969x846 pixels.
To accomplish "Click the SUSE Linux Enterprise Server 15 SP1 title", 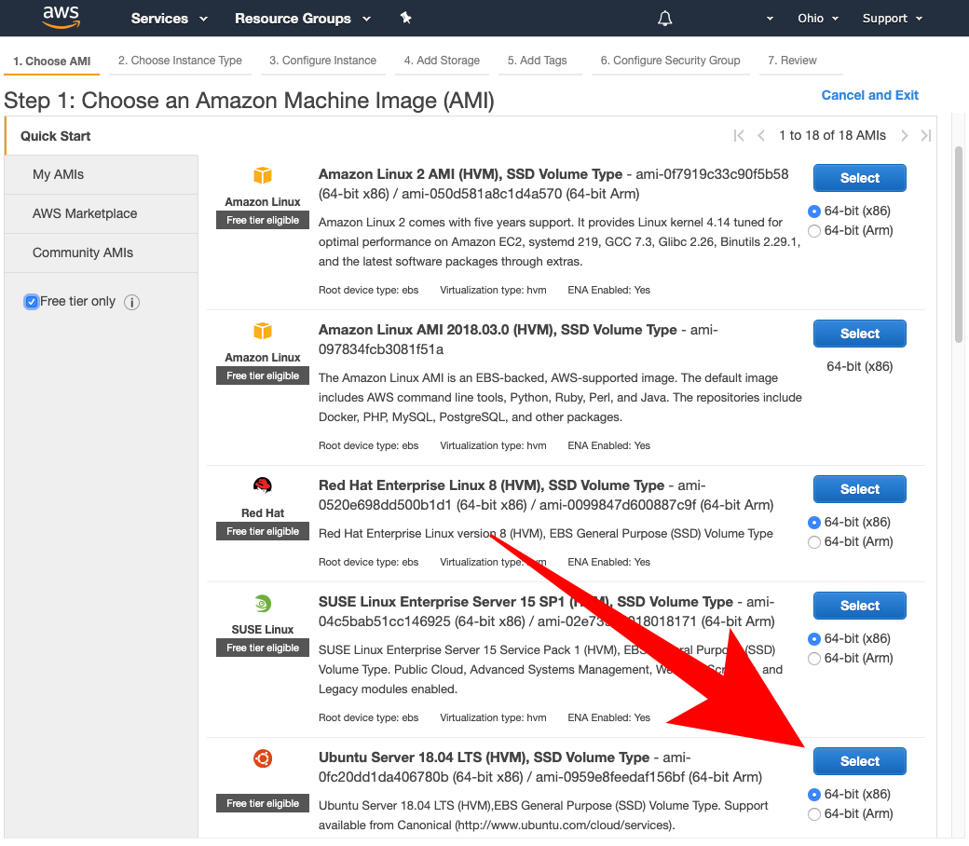I will click(x=525, y=602).
